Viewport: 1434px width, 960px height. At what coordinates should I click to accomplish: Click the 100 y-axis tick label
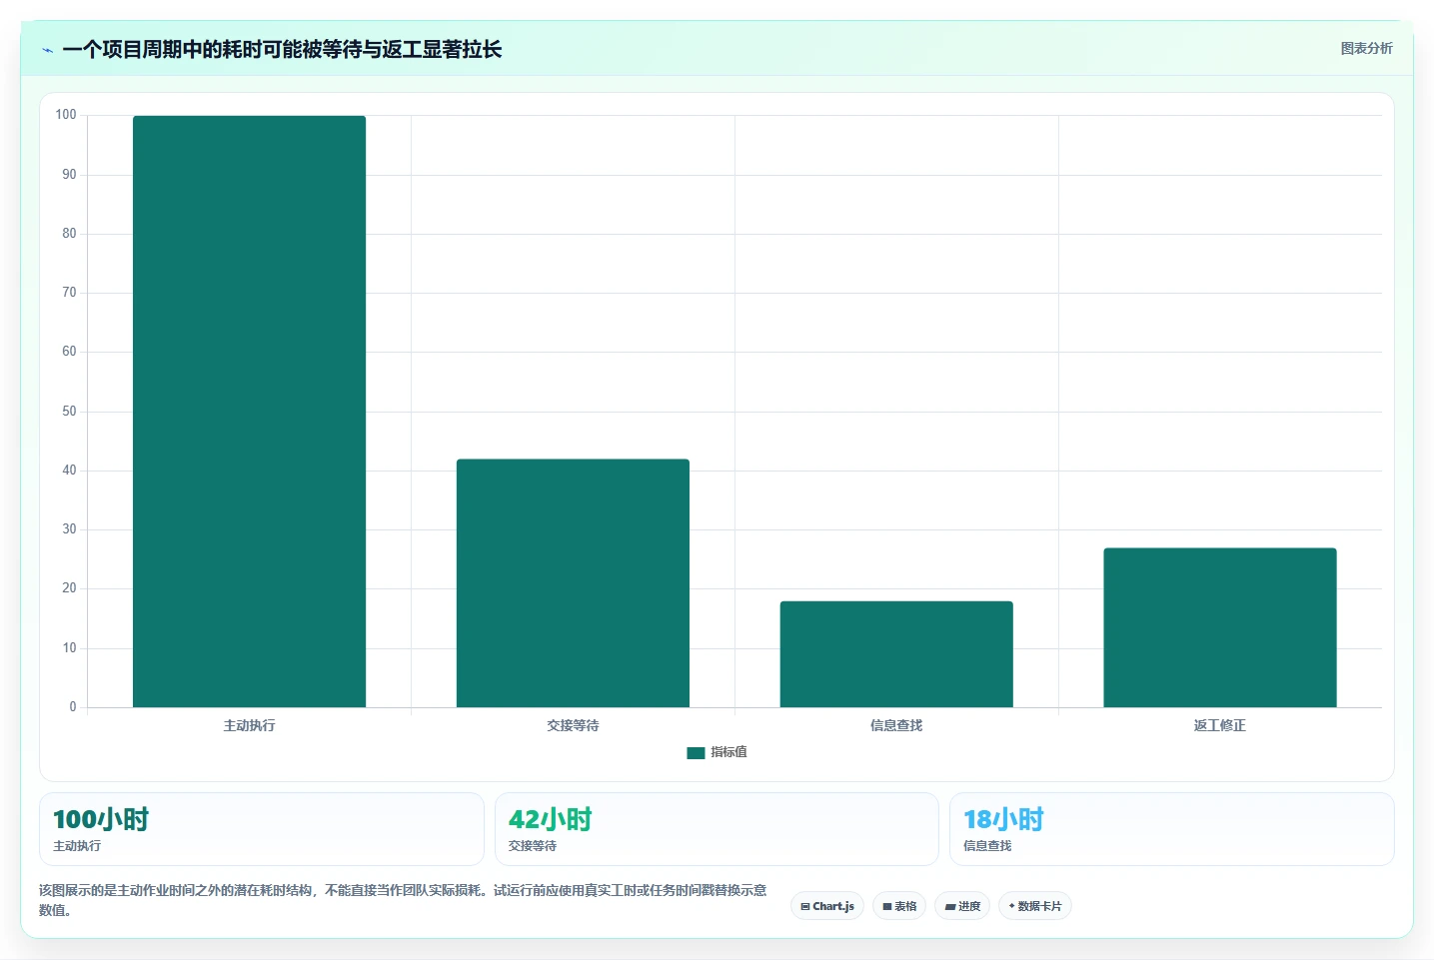tap(66, 115)
